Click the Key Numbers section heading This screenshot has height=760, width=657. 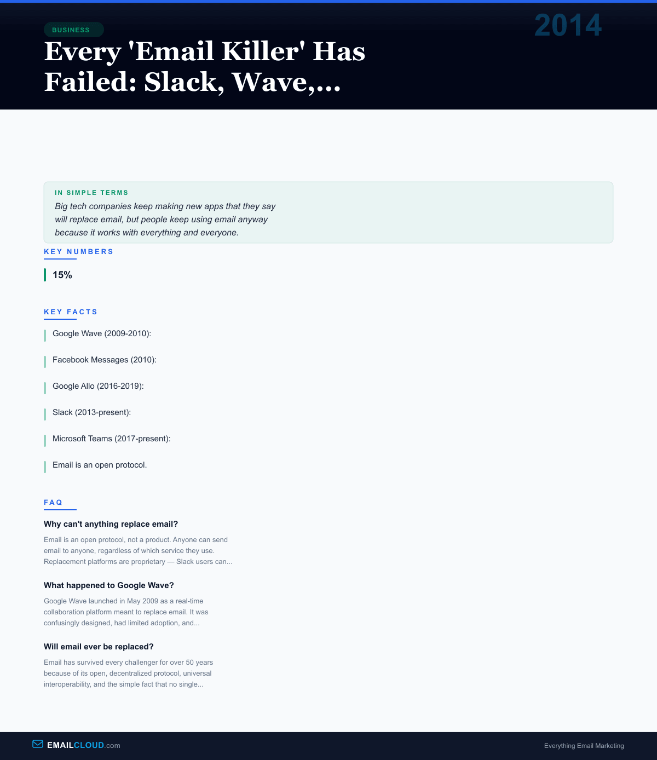[x=79, y=252]
